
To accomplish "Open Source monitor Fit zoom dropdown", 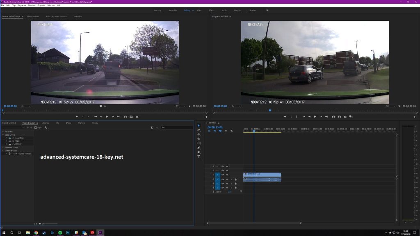I will coord(25,106).
